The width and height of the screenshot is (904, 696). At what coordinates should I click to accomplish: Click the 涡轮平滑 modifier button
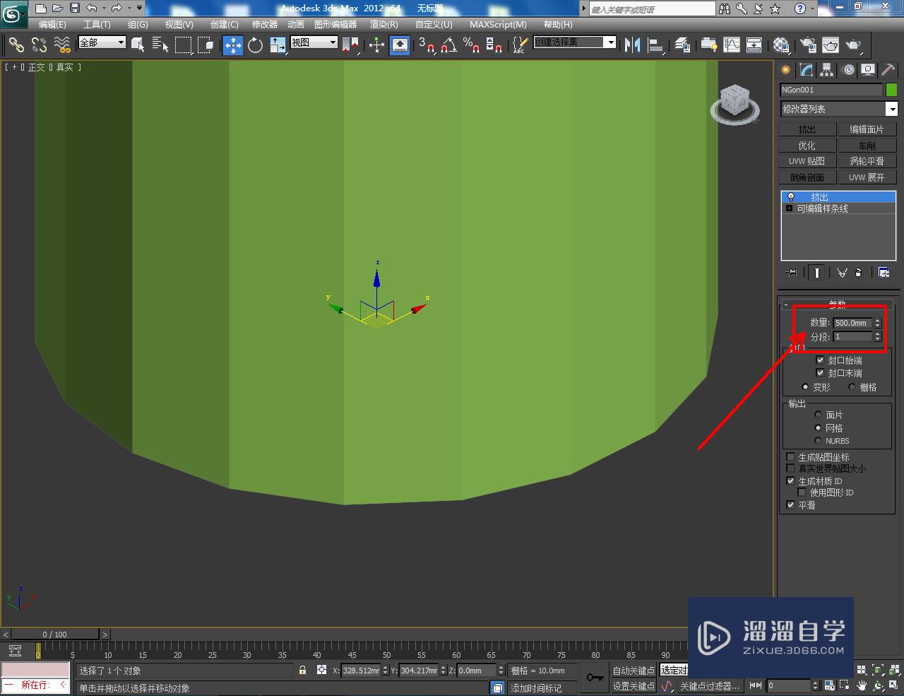click(867, 162)
